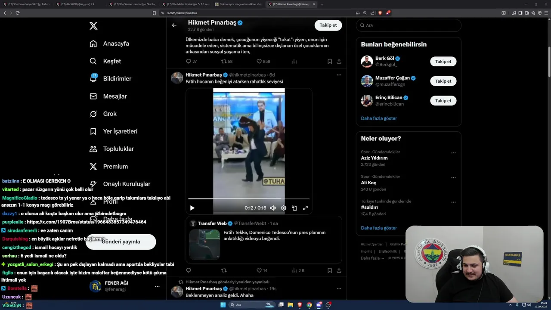This screenshot has height=310, width=551.
Task: Open a new browser tab
Action: pos(322,4)
